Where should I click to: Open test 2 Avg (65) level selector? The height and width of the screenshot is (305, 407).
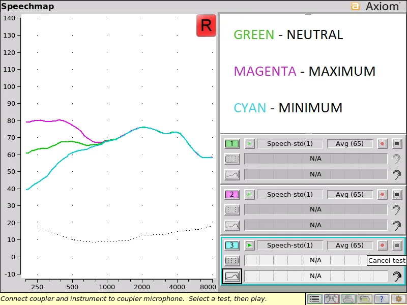(x=350, y=195)
